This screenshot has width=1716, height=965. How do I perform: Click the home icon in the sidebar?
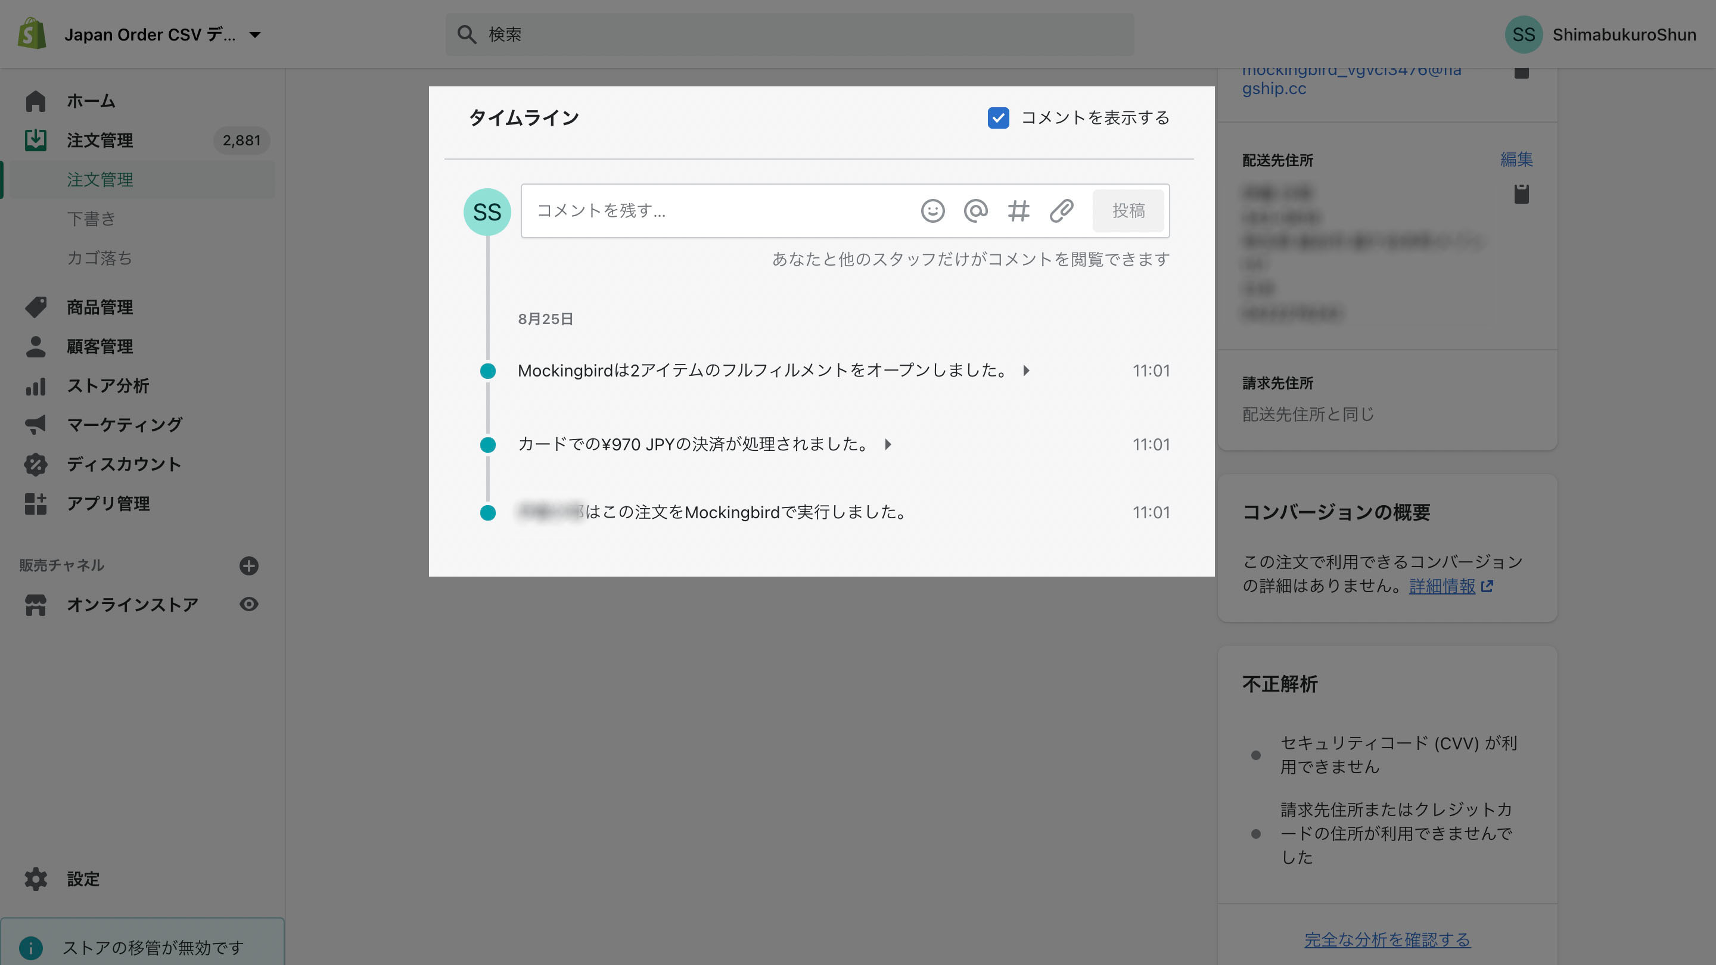[x=35, y=101]
